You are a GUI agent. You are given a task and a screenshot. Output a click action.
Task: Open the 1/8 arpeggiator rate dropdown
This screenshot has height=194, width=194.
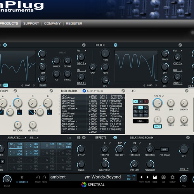pos(34,138)
